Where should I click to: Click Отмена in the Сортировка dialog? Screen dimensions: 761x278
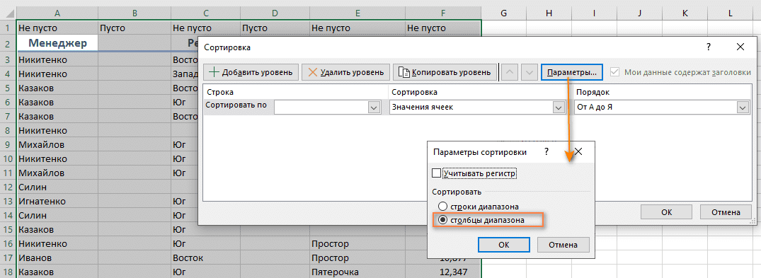[725, 212]
